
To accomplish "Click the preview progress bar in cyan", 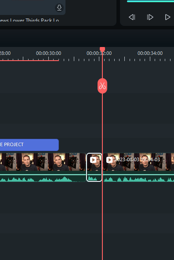I will click(x=150, y=1).
